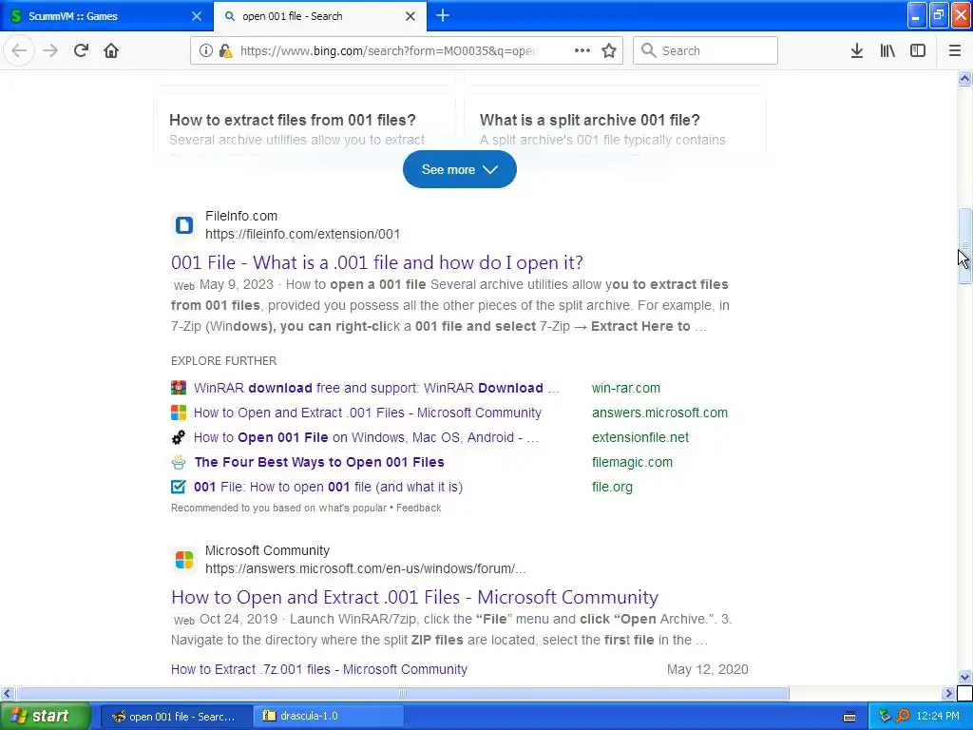Open the How to extract files card
Image resolution: width=973 pixels, height=730 pixels.
[x=304, y=125]
